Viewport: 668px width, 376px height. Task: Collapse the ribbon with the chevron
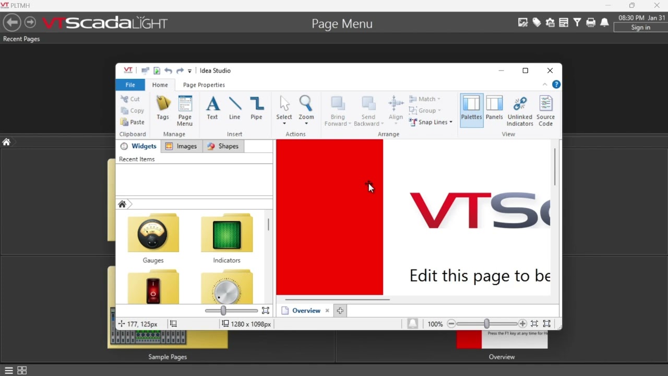[545, 85]
